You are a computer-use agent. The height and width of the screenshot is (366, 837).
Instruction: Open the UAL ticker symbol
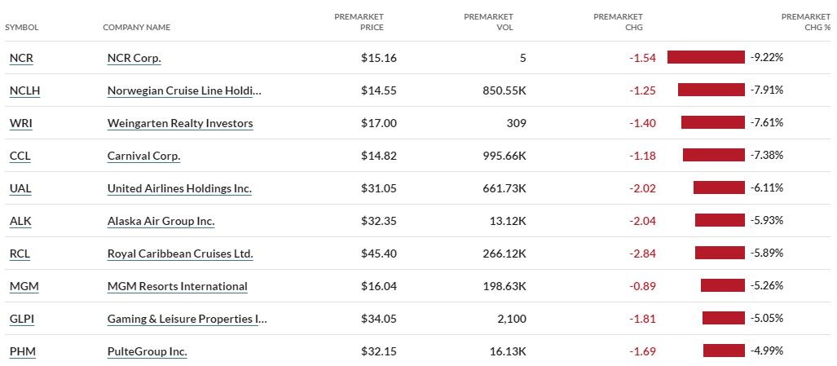(20, 188)
